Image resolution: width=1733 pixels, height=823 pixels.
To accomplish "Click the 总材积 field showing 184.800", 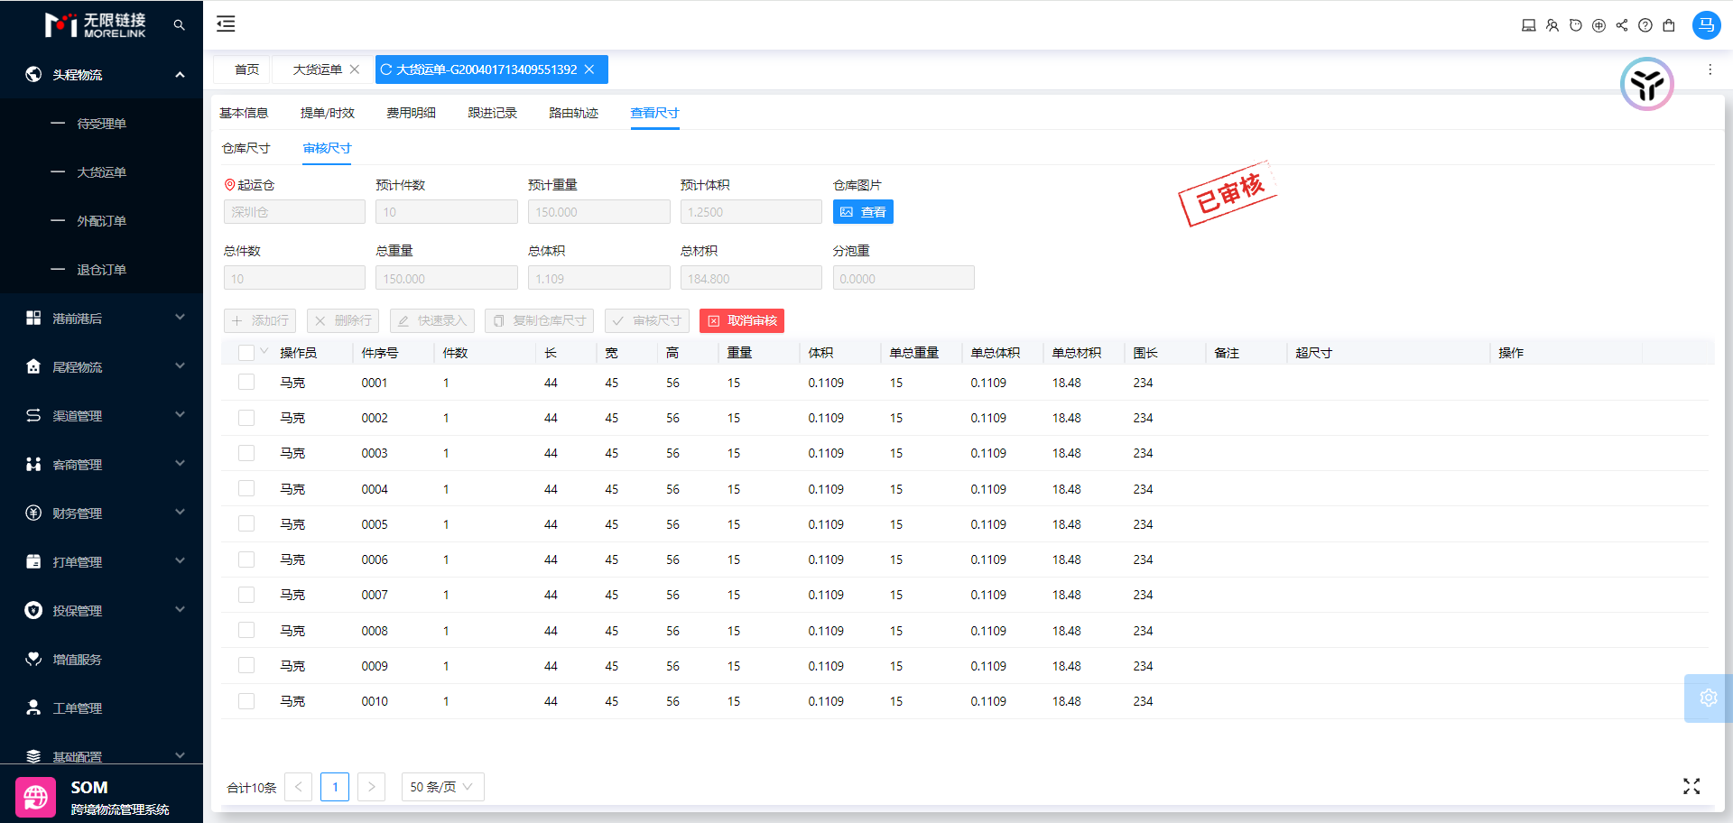I will coord(751,278).
